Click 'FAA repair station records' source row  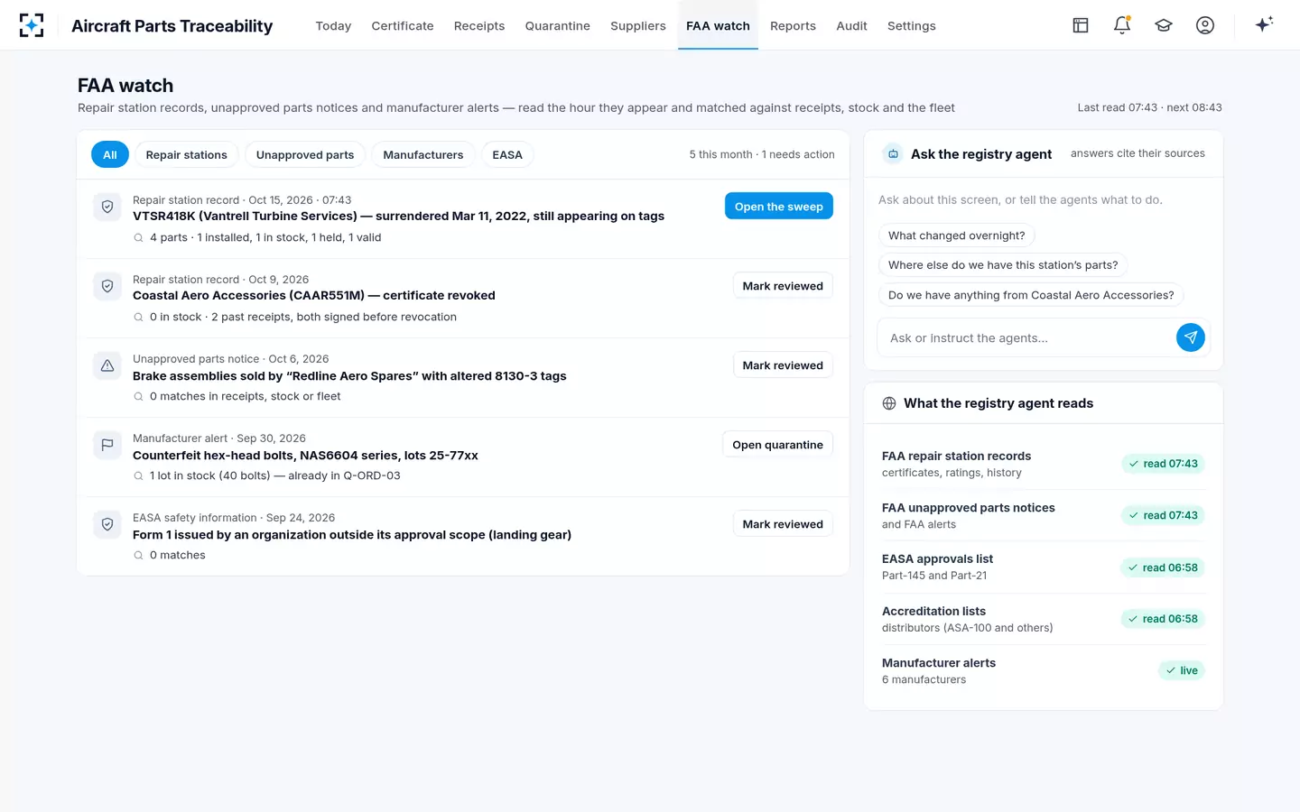[1044, 464]
